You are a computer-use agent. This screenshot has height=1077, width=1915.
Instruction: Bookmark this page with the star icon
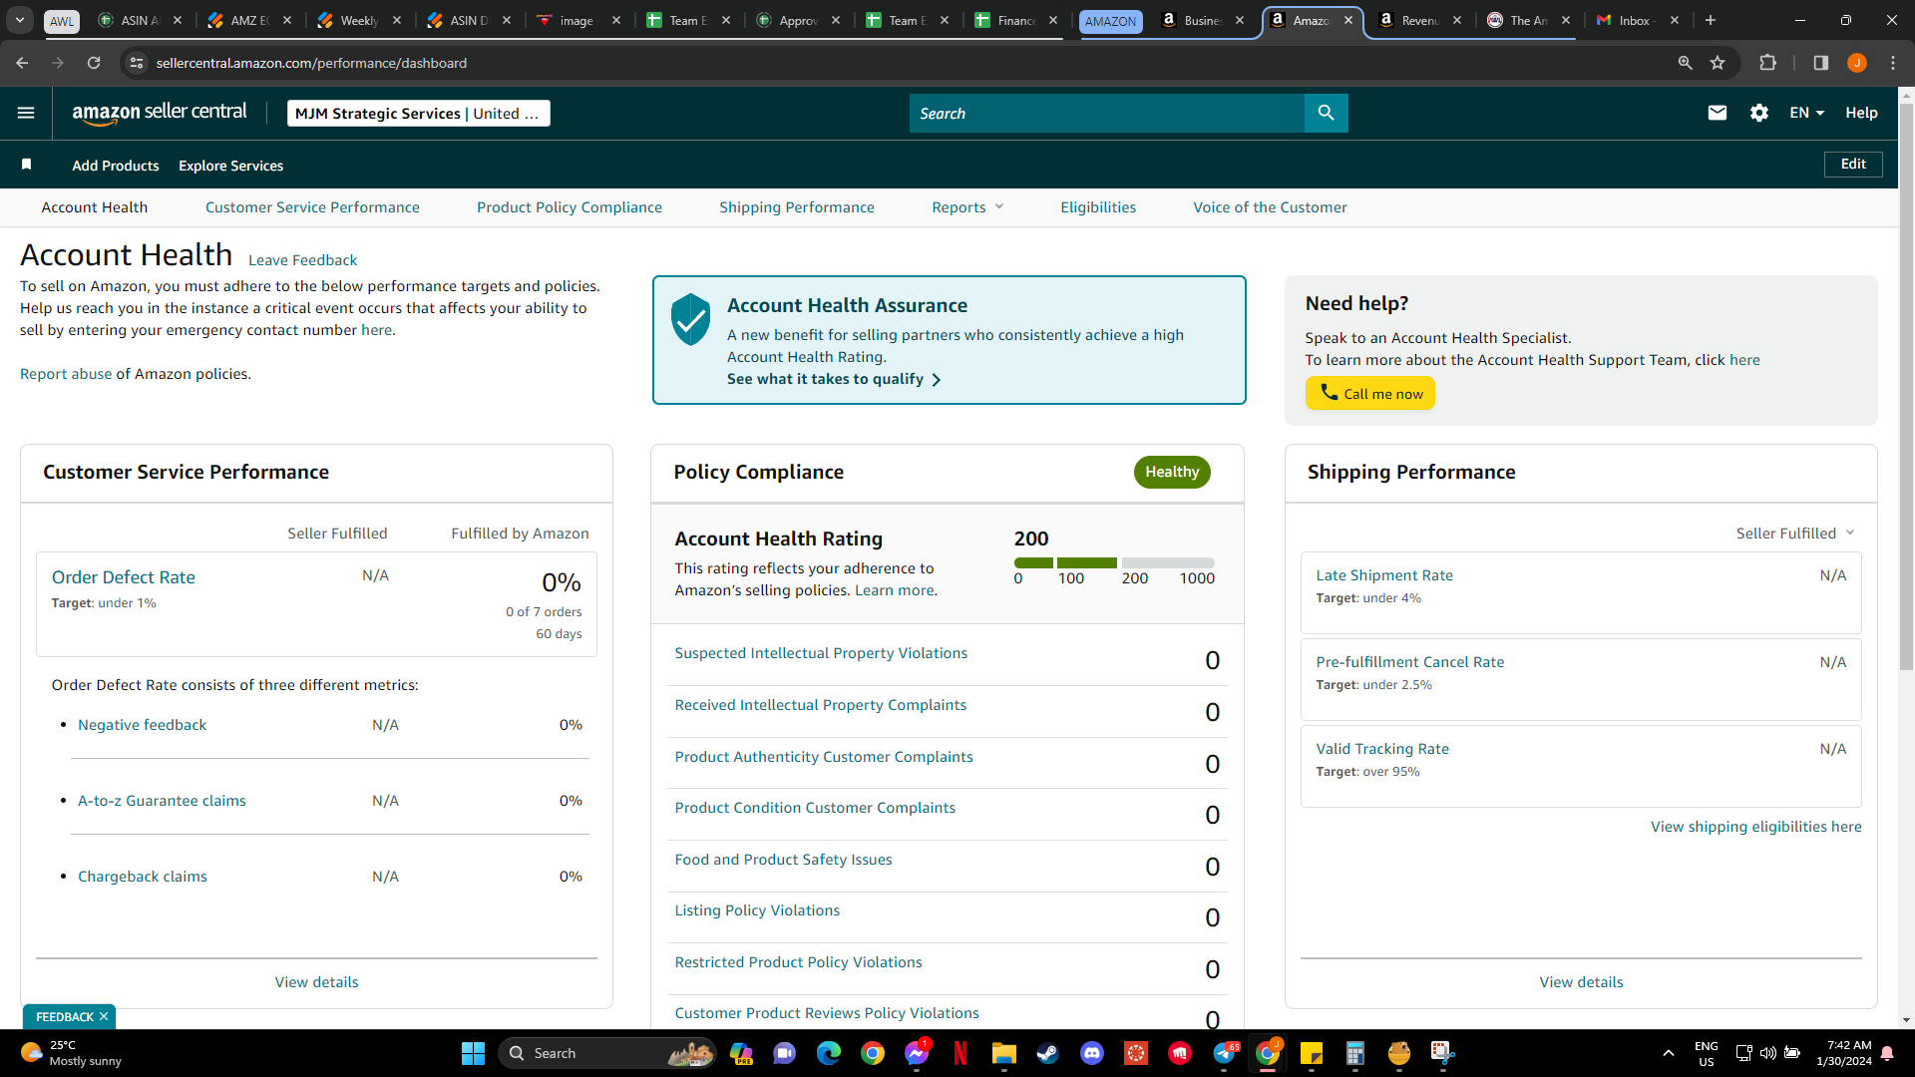click(x=1718, y=63)
